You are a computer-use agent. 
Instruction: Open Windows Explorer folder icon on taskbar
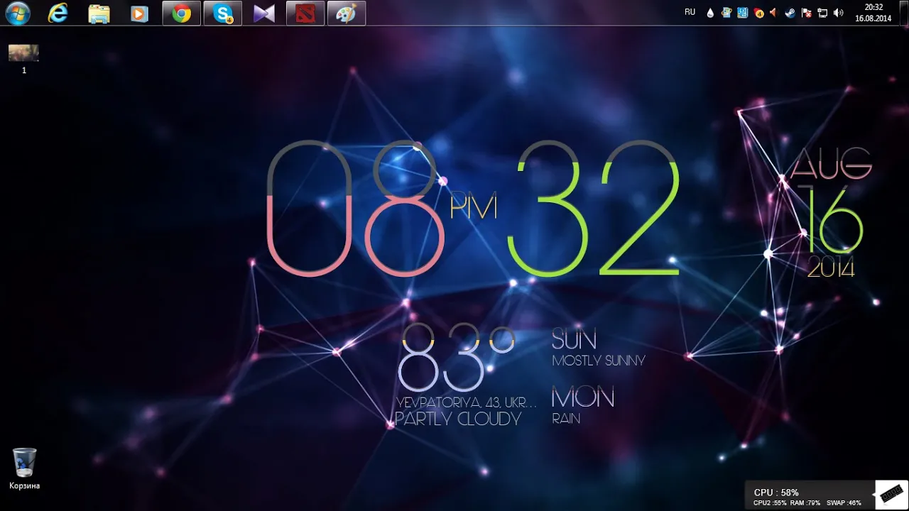(99, 13)
